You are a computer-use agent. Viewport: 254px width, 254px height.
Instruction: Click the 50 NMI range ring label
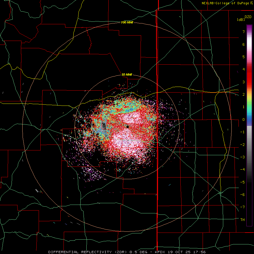click(127, 75)
